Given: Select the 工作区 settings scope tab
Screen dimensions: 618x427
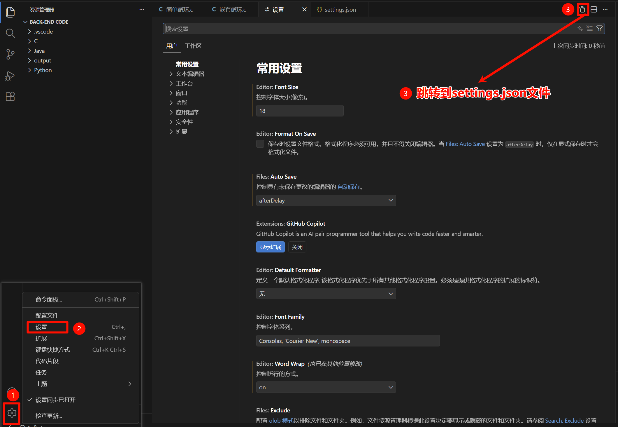Looking at the screenshot, I should tap(193, 46).
